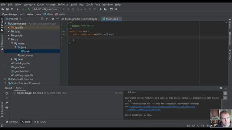Click Add Configuration button

click(x=46, y=9)
